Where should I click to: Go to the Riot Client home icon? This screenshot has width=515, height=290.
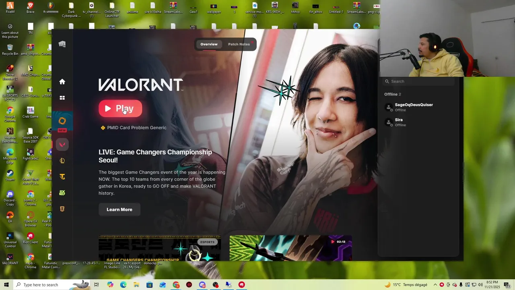[x=62, y=82]
